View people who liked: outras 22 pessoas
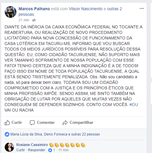The image size is (152, 153). pyautogui.click(x=85, y=134)
